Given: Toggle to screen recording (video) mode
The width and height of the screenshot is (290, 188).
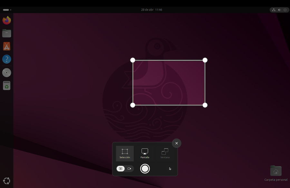Looking at the screenshot, I should point(129,169).
